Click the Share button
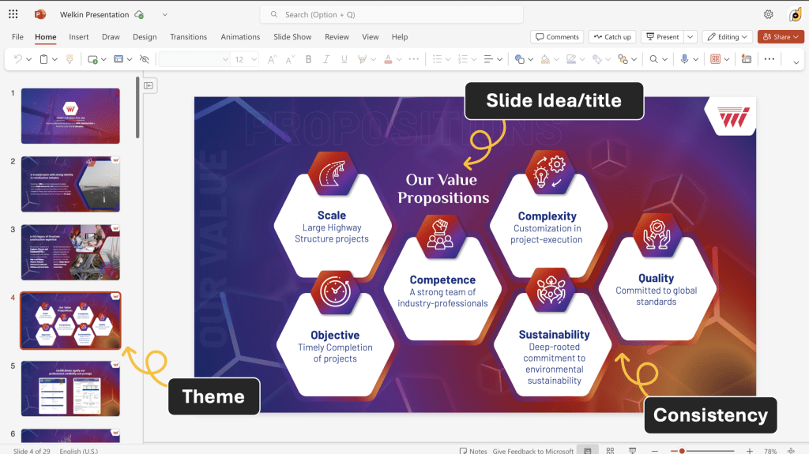This screenshot has width=809, height=454. click(x=781, y=36)
